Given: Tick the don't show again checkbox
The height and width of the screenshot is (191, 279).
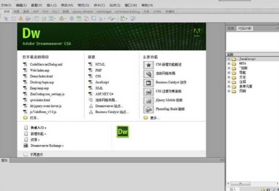Looking at the screenshot, I should (26, 154).
